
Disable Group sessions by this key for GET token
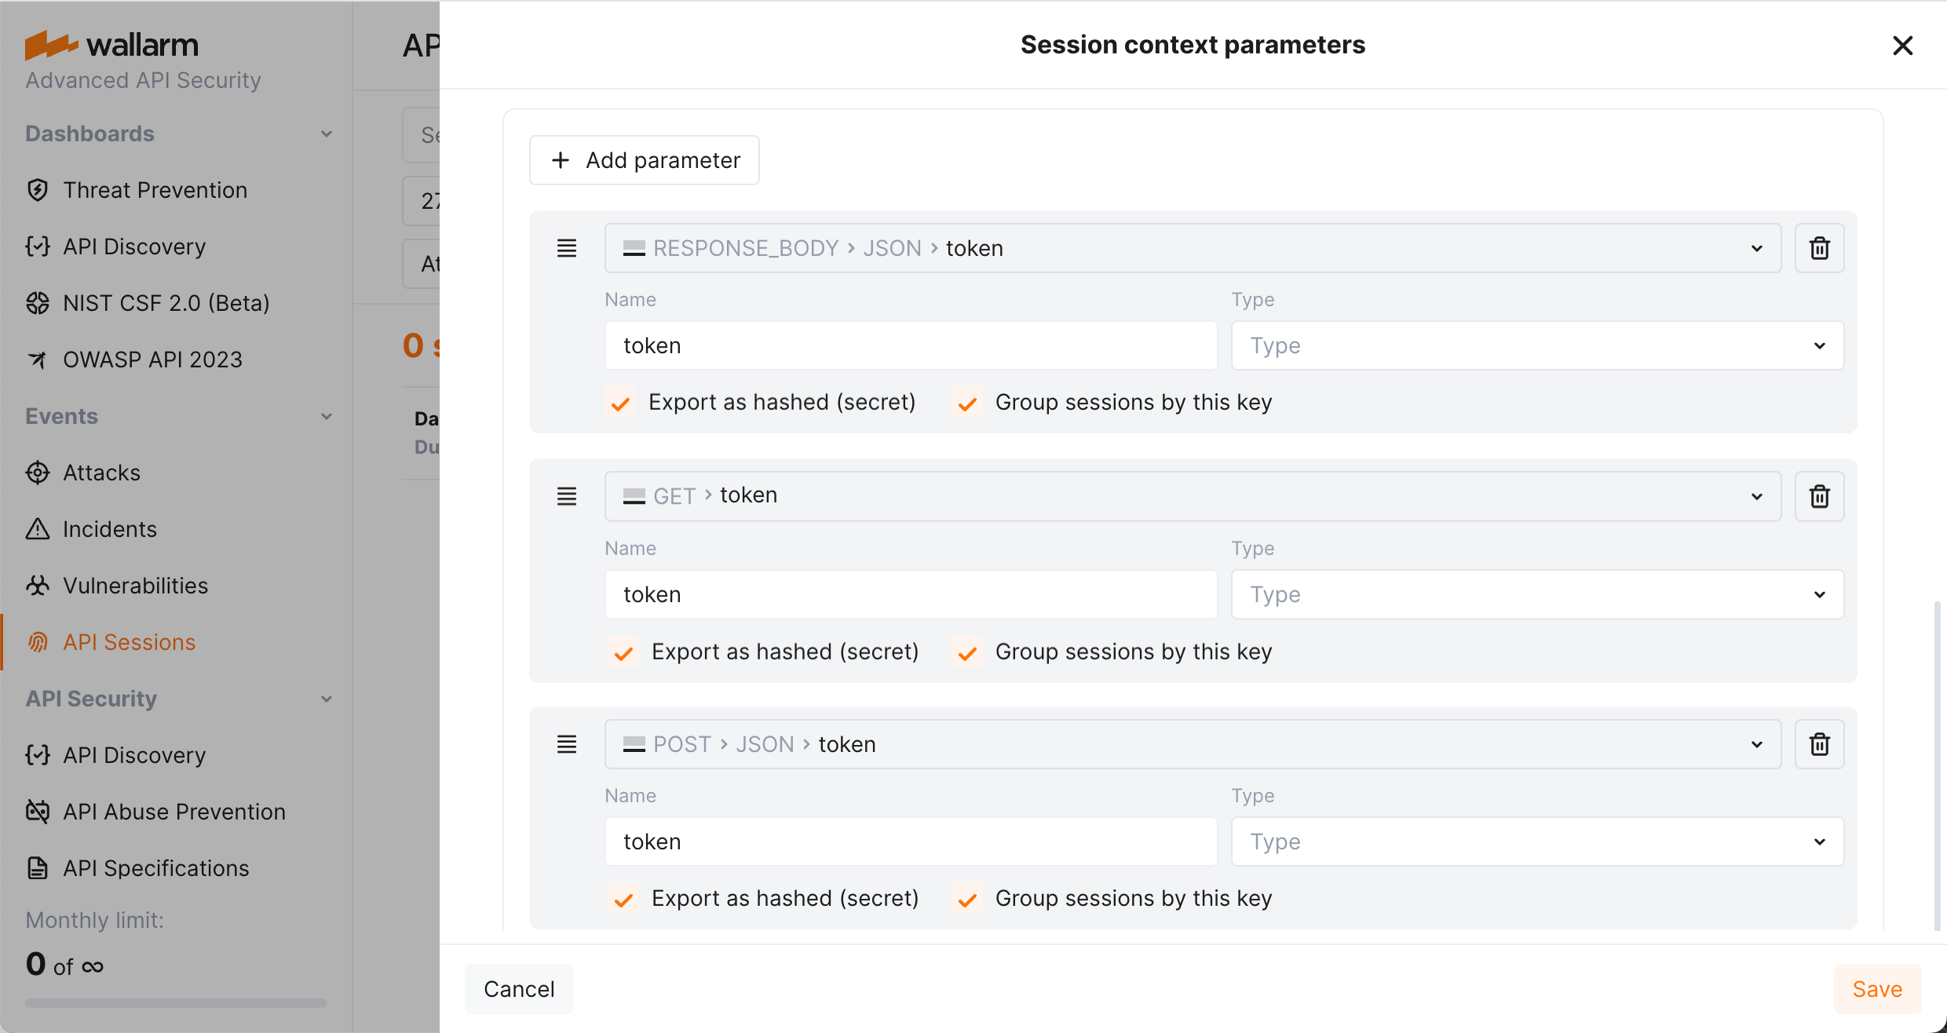[x=966, y=652]
